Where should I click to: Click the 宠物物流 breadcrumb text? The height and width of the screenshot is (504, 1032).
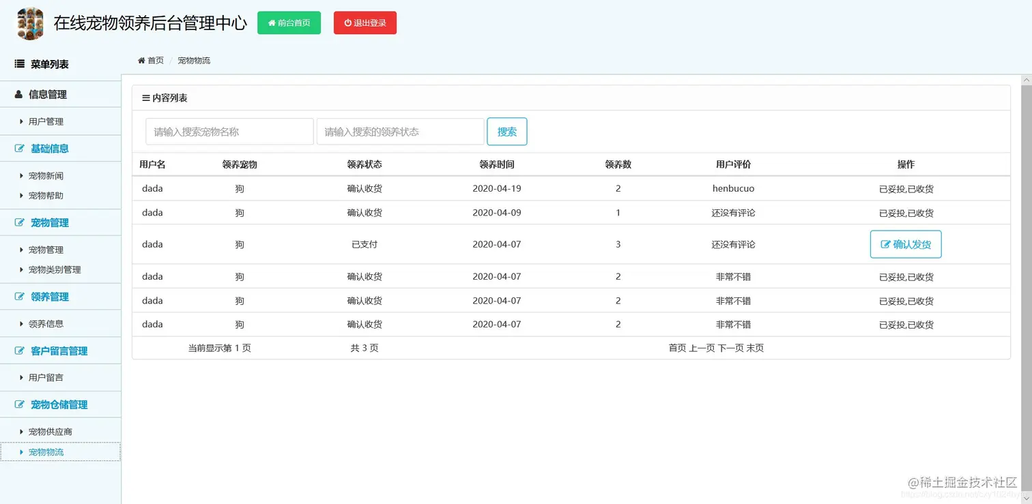click(194, 61)
